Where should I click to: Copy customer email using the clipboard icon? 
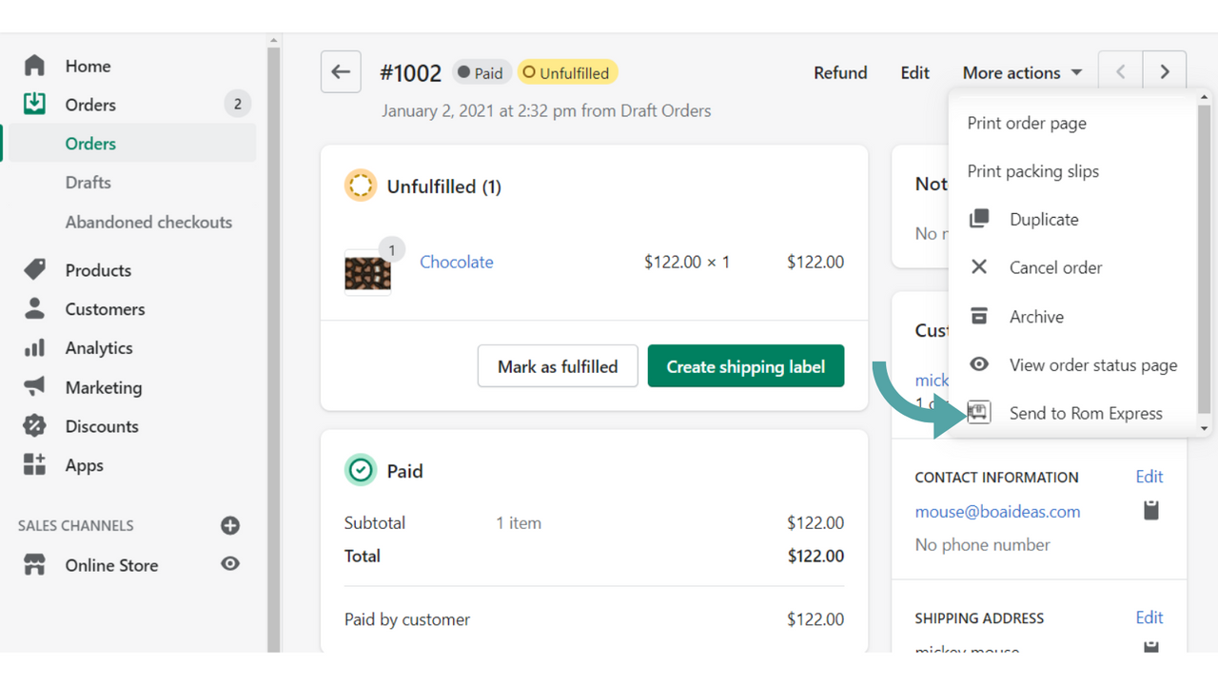pyautogui.click(x=1150, y=510)
